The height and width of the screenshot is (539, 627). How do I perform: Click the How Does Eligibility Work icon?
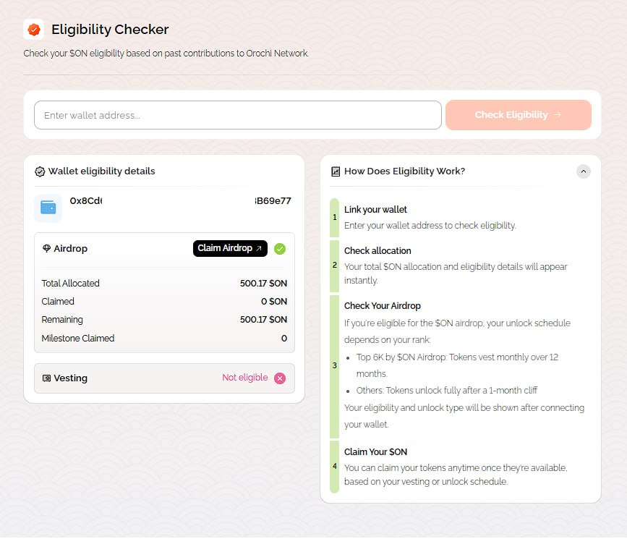coord(336,171)
